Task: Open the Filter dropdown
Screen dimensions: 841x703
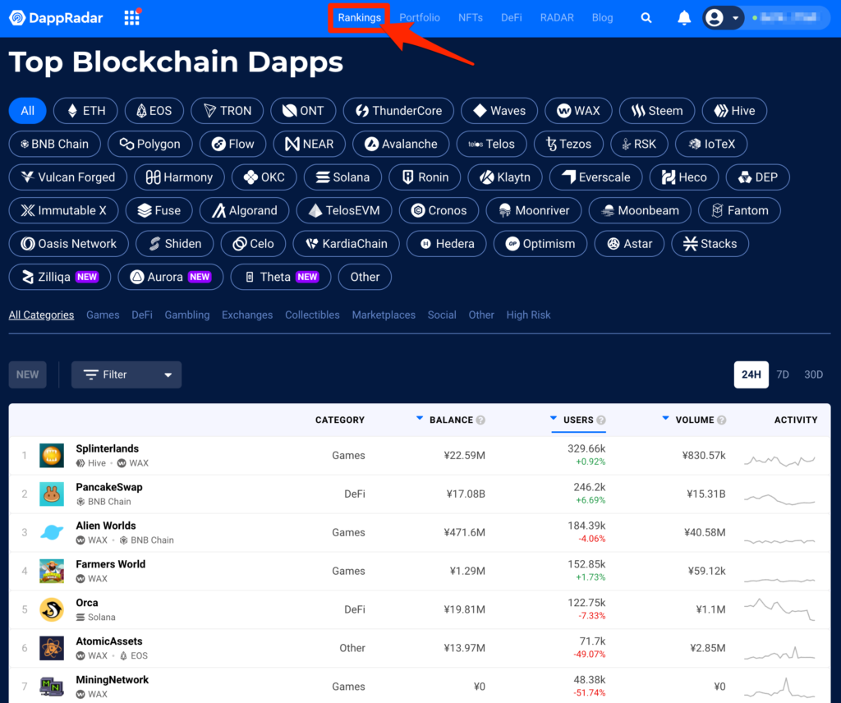Action: click(x=126, y=374)
